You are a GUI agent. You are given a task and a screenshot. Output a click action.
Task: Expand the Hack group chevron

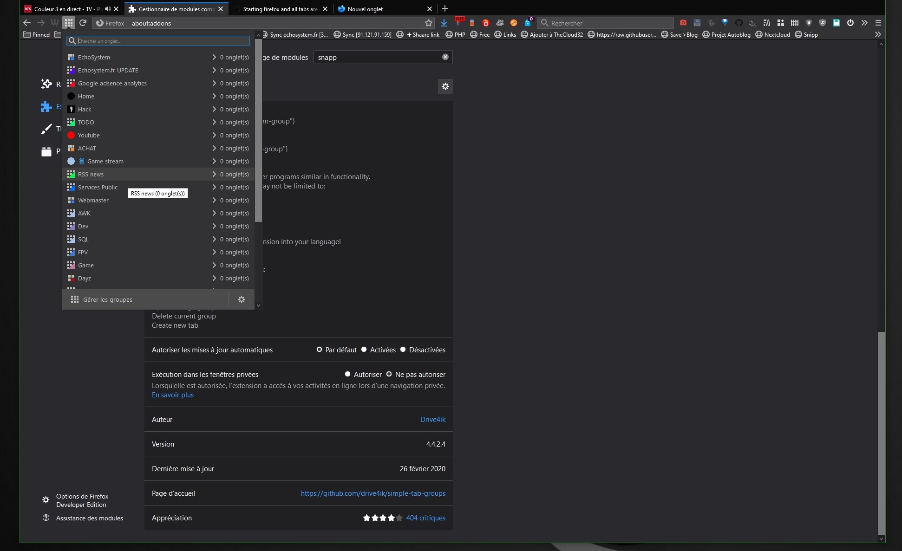point(214,109)
